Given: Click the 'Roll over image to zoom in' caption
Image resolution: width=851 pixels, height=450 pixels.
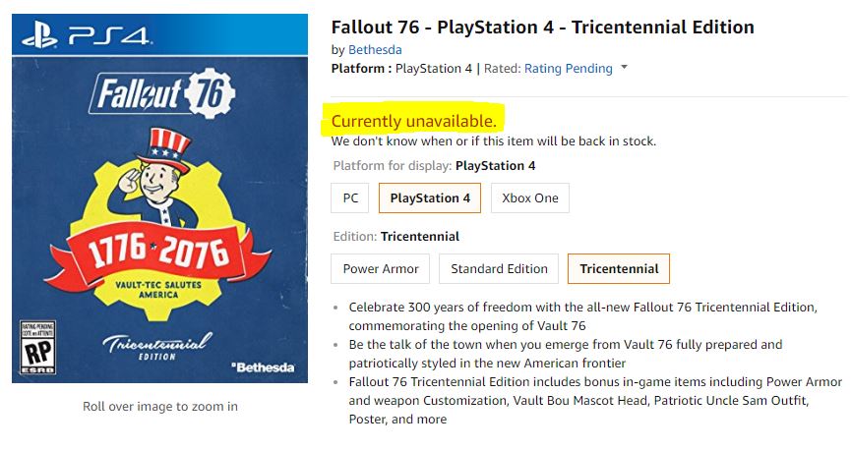Looking at the screenshot, I should tap(159, 407).
